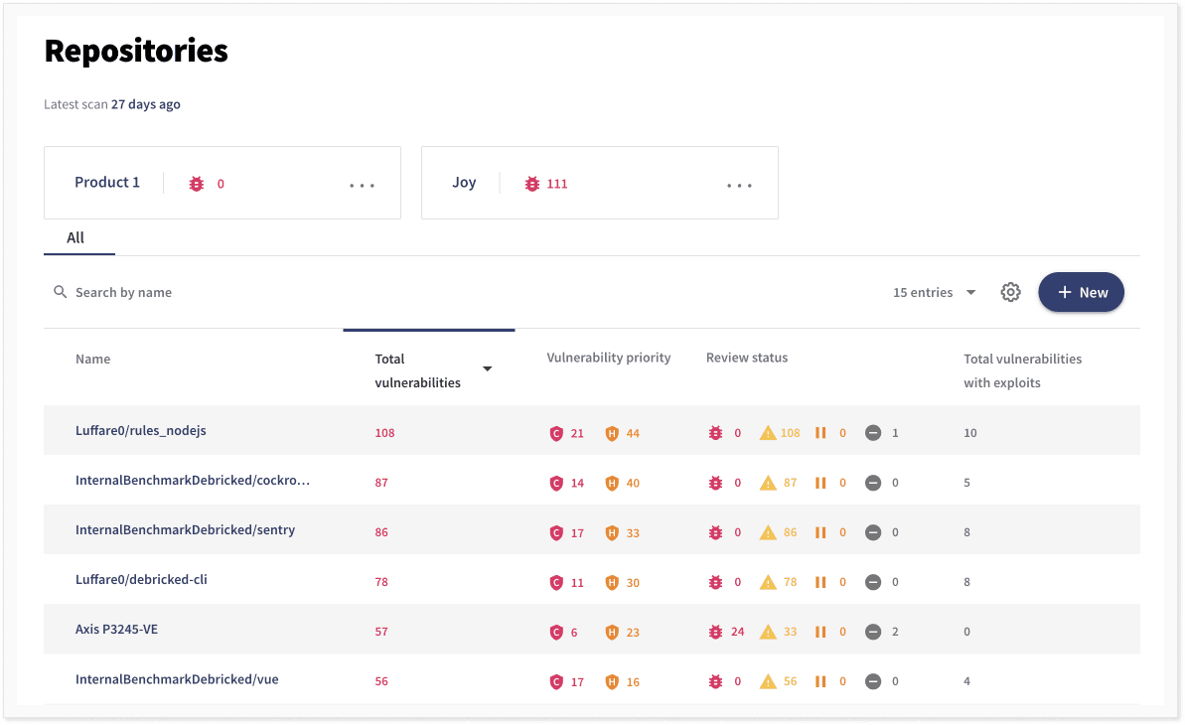This screenshot has height=725, width=1185.
Task: Click high severity shield icon for sentry row
Action: pyautogui.click(x=612, y=532)
